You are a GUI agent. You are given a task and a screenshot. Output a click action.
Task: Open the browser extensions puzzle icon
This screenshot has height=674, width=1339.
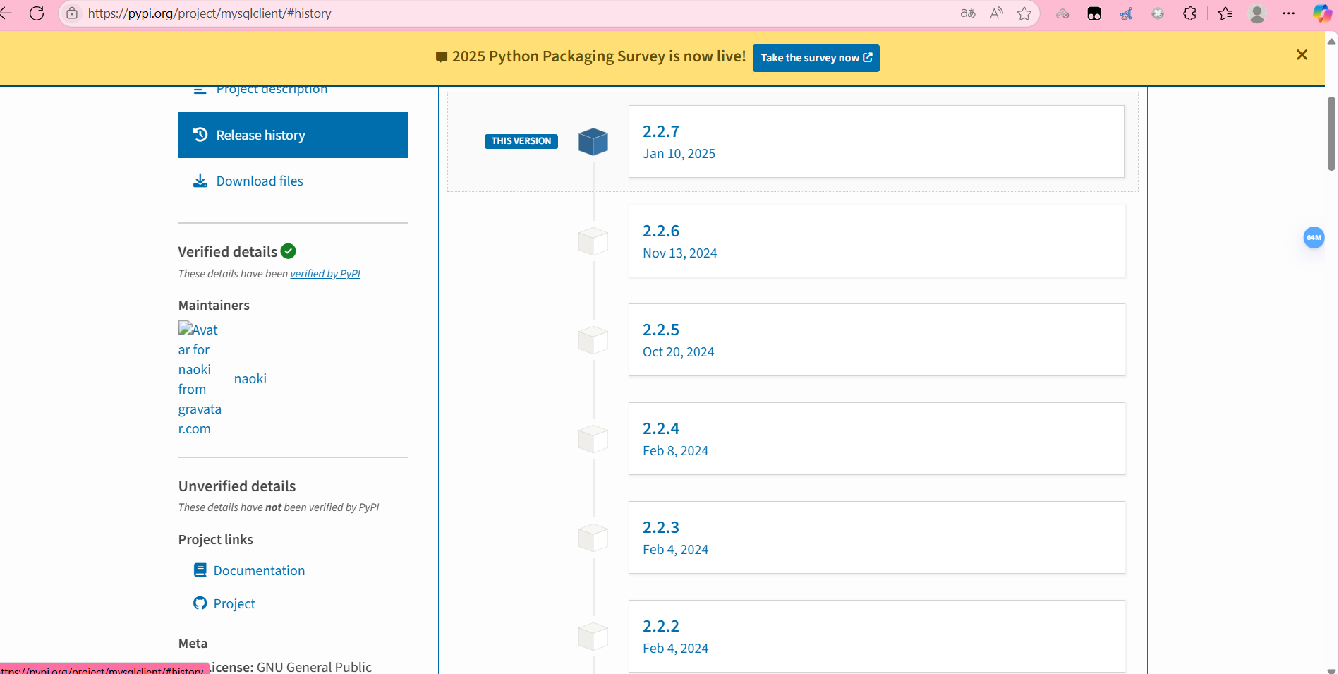[x=1189, y=13]
